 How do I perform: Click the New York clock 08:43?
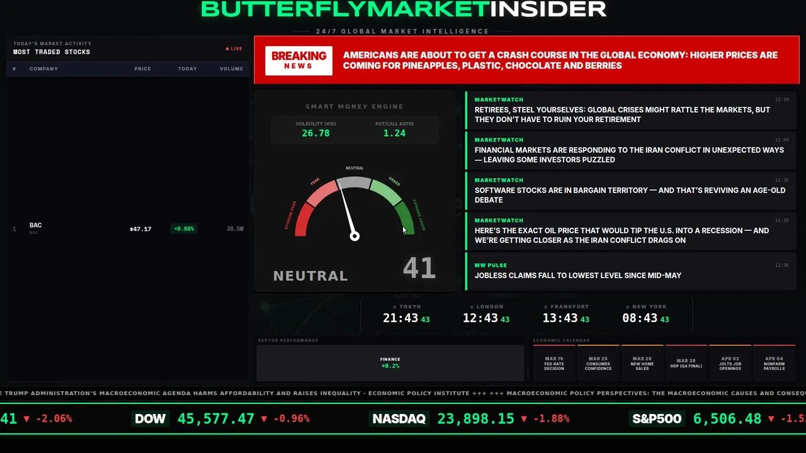pyautogui.click(x=640, y=318)
